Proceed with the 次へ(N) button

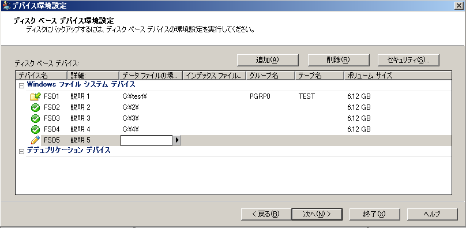coord(317,214)
